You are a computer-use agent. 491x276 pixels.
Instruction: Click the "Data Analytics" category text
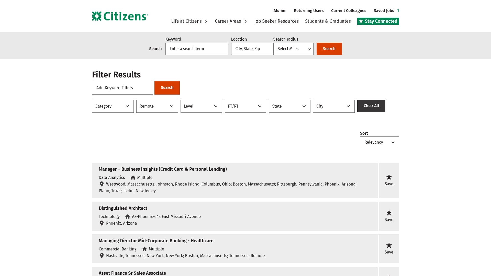click(x=112, y=178)
